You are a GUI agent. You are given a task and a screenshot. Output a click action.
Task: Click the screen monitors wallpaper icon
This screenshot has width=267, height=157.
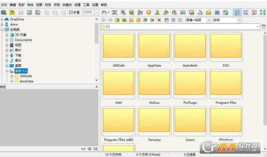pos(191,12)
